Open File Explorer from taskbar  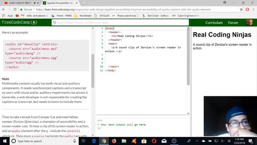click(x=124, y=141)
